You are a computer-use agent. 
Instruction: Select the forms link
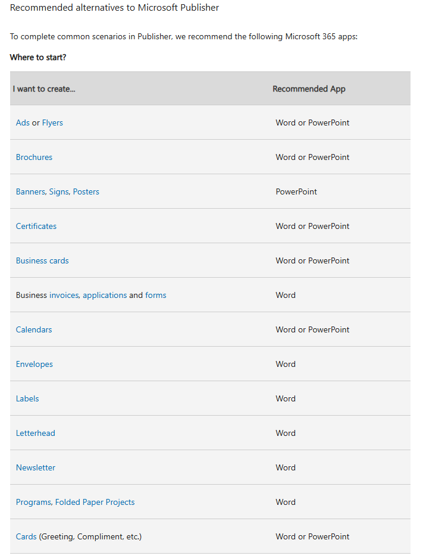156,295
